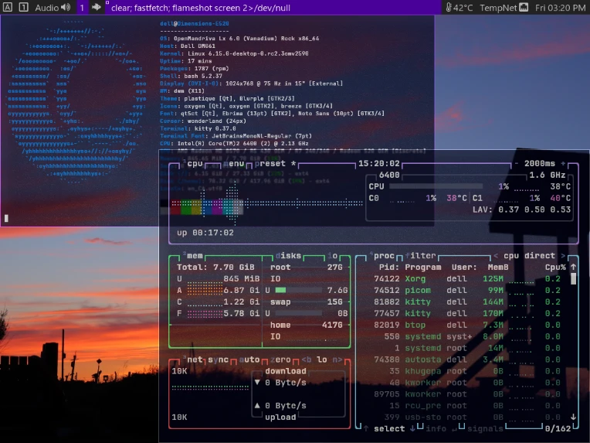Click the MemB column header
The height and width of the screenshot is (443, 590).
(498, 267)
